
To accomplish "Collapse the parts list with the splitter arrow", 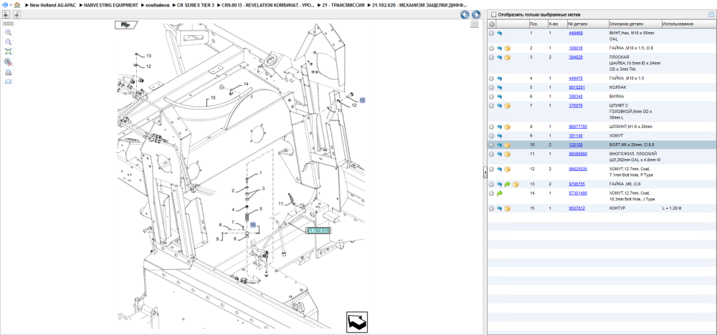I will click(x=485, y=172).
